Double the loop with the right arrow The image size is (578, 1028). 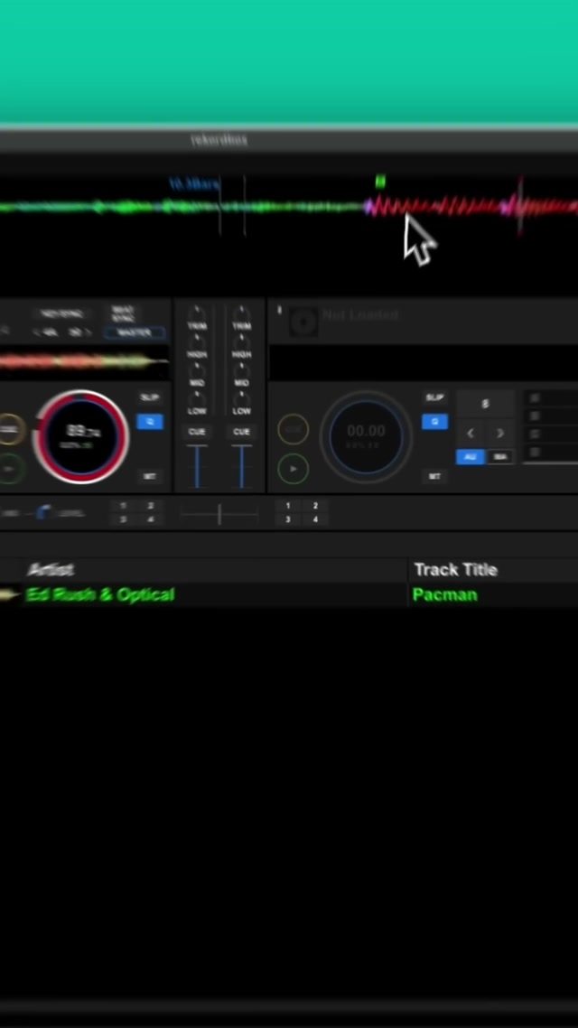pyautogui.click(x=500, y=434)
